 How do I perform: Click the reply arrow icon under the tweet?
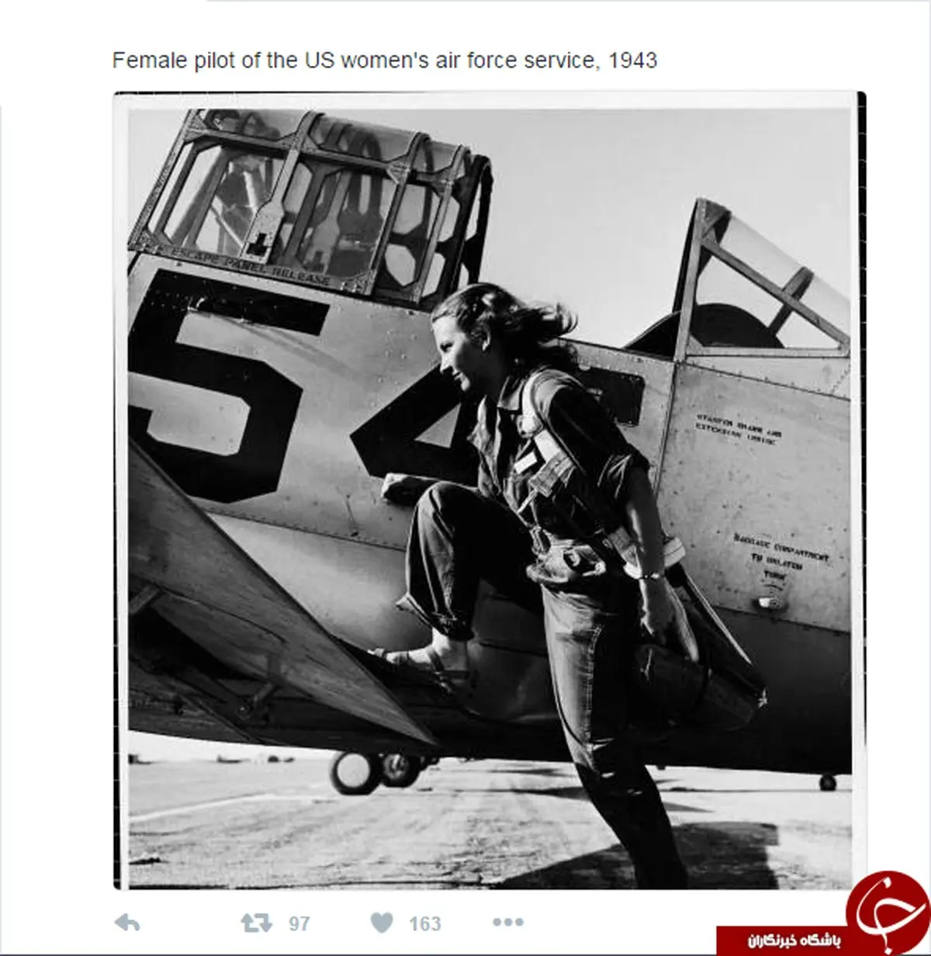(x=127, y=922)
